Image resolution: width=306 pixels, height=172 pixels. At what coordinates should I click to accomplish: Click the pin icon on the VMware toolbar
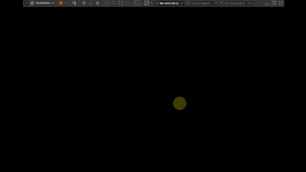(x=27, y=3)
